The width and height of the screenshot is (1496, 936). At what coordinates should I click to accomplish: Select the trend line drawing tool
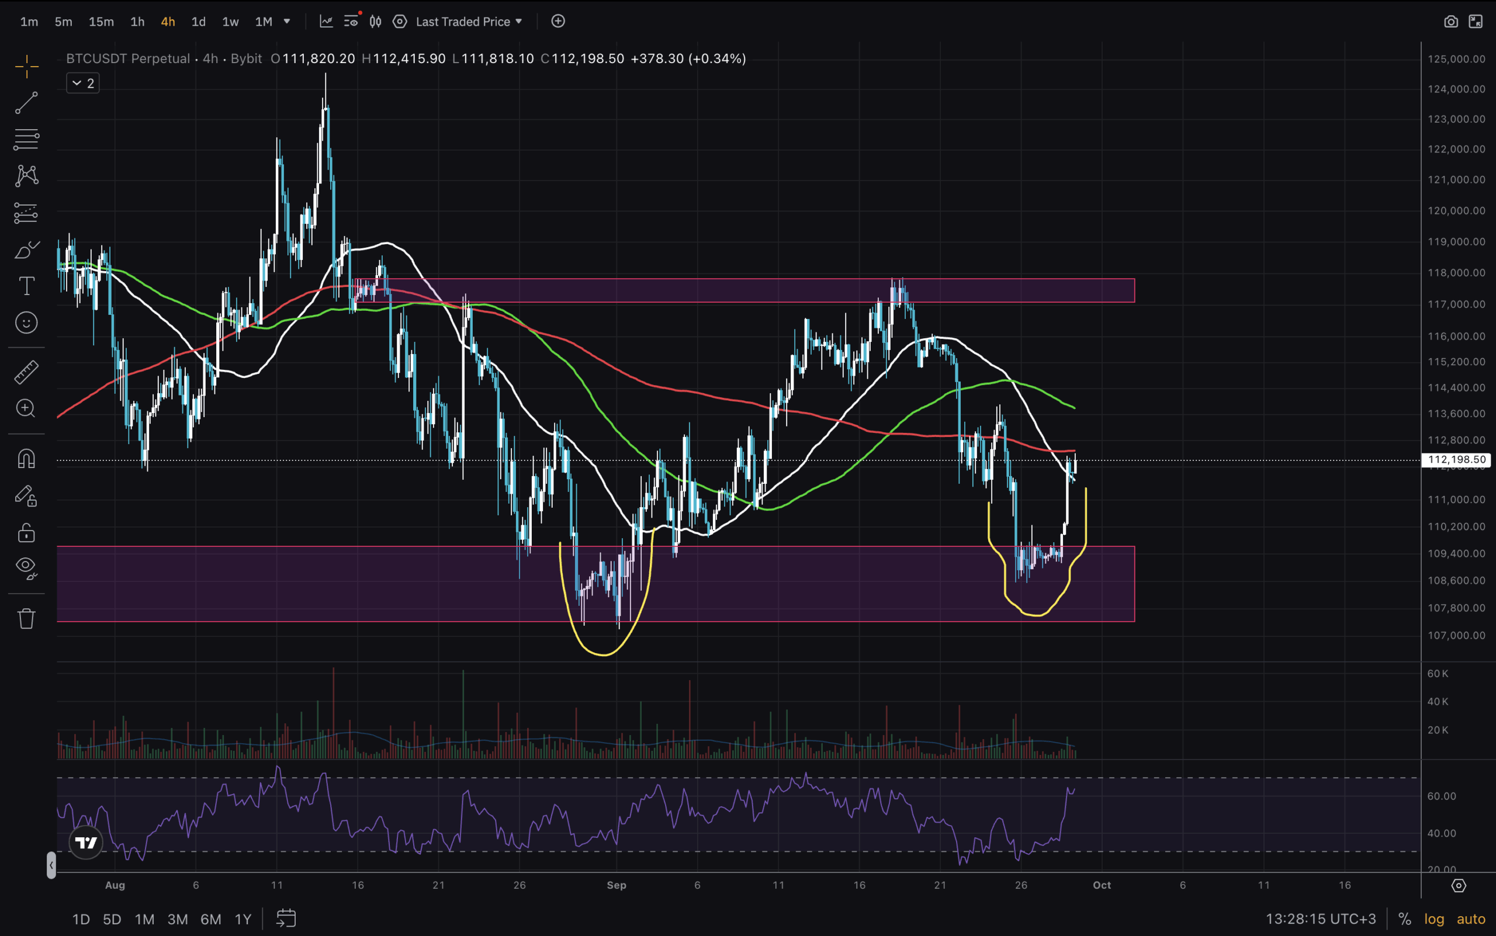[x=26, y=103]
